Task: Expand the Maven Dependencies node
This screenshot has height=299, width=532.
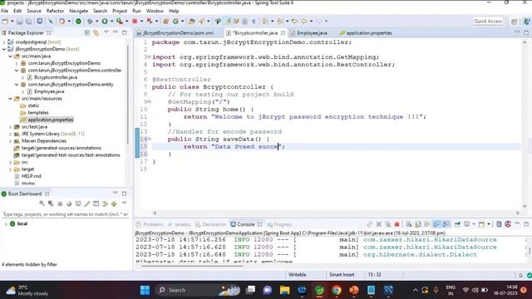Action: [x=10, y=141]
